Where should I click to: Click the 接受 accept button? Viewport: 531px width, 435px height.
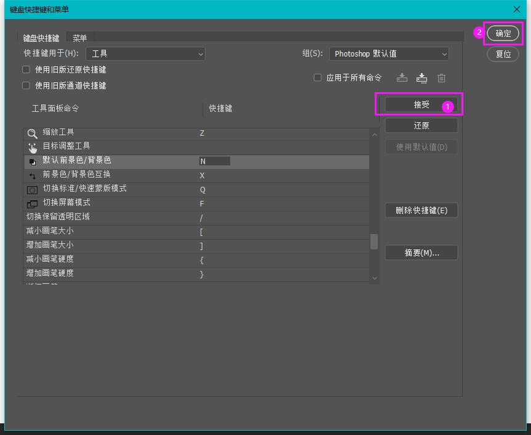(x=421, y=104)
